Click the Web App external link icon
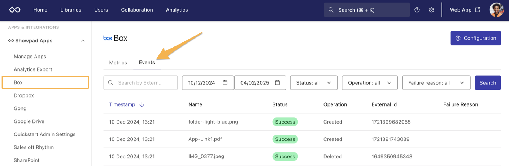This screenshot has width=509, height=166. pos(478,10)
